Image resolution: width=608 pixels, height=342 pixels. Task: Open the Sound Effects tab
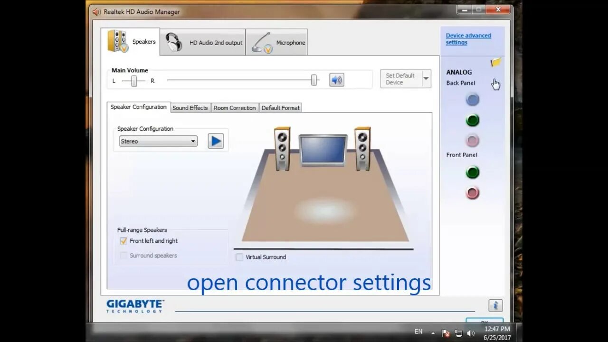190,108
